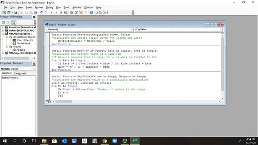Click the (Name) Module1 property field
This screenshot has height=145, width=258.
pyautogui.click(x=18, y=78)
